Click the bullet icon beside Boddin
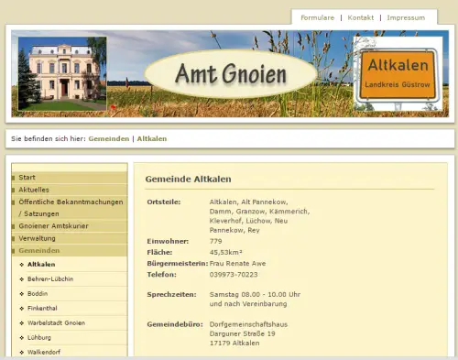Image resolution: width=458 pixels, height=360 pixels. click(21, 294)
